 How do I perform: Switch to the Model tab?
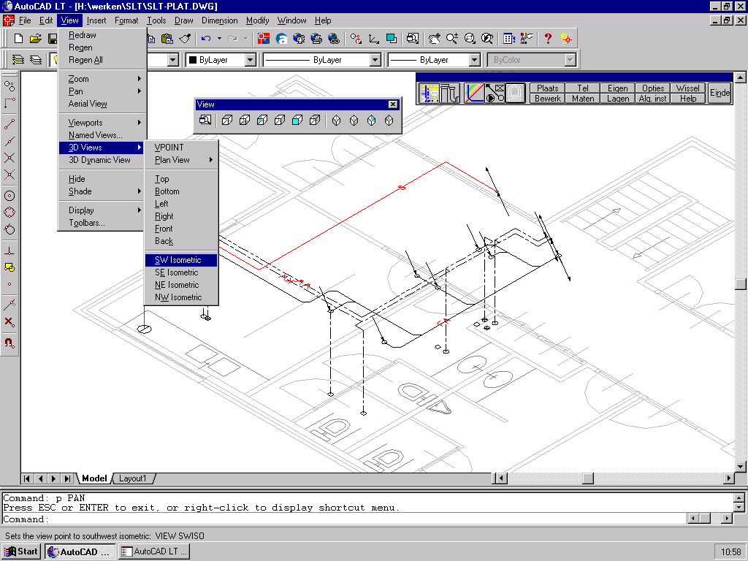[x=94, y=478]
